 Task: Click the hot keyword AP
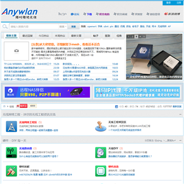tap(169, 27)
